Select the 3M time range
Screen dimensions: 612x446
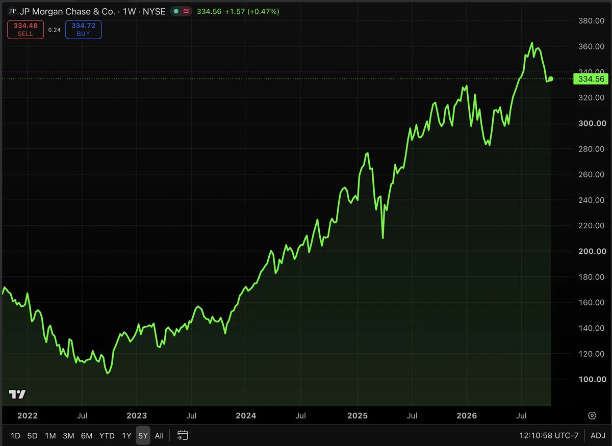coord(68,435)
